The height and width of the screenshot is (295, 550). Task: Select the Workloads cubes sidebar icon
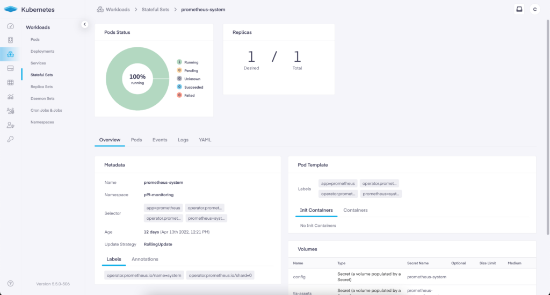pyautogui.click(x=11, y=54)
